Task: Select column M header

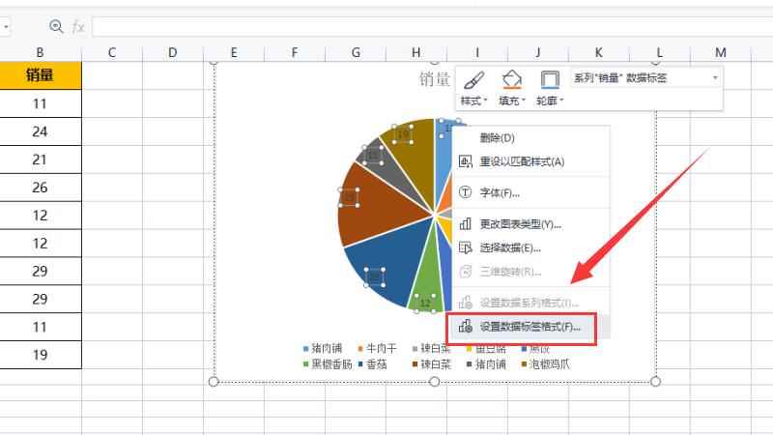Action: click(x=721, y=52)
